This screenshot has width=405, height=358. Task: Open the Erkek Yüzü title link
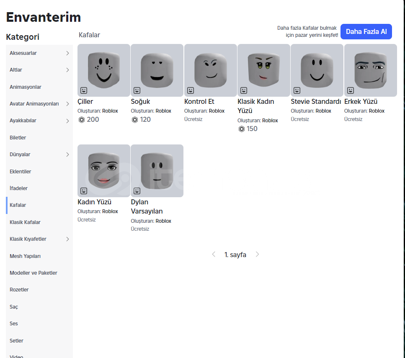(361, 101)
